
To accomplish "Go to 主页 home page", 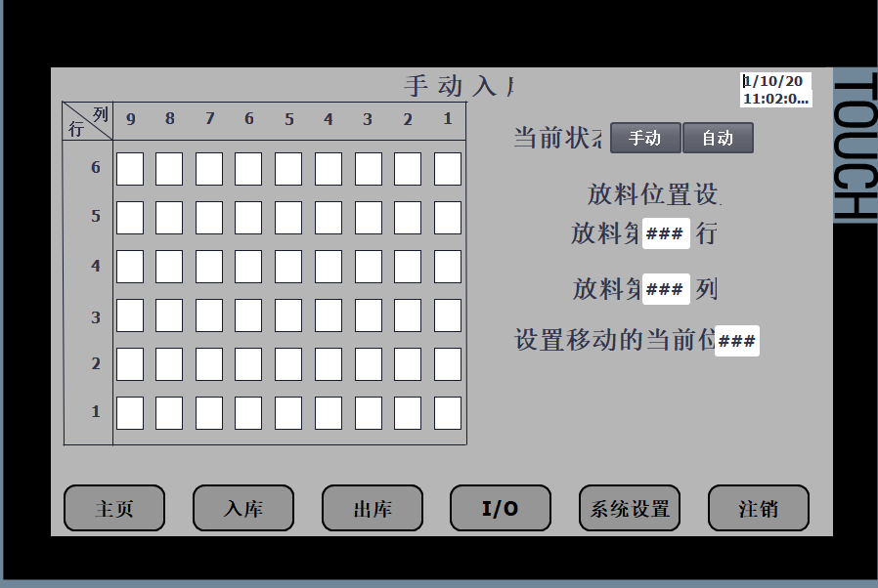I will point(114,509).
